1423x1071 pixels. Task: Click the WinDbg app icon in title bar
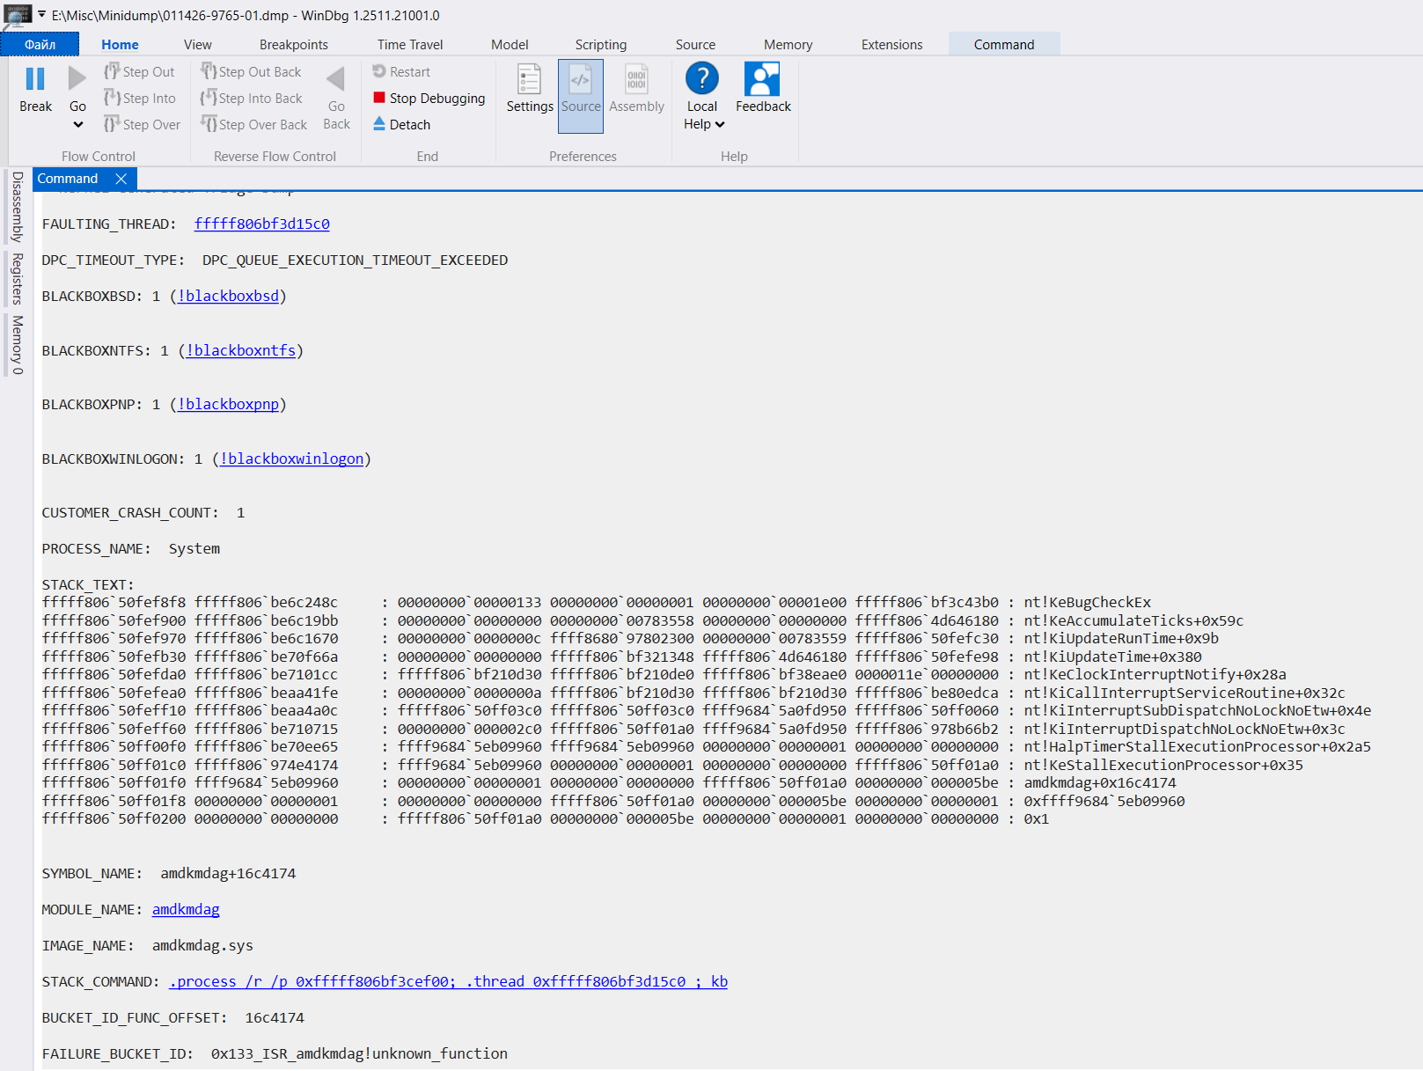click(18, 15)
